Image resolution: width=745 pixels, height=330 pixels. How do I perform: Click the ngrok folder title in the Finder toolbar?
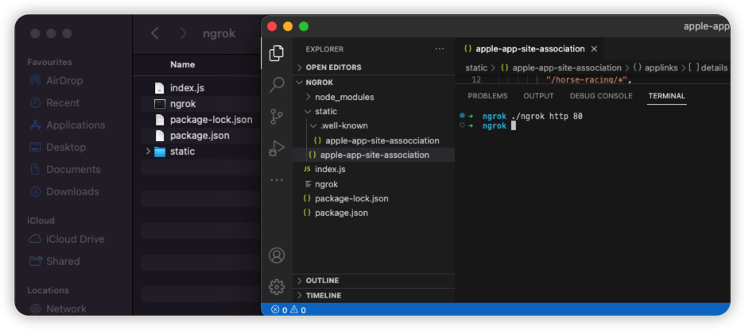[219, 33]
